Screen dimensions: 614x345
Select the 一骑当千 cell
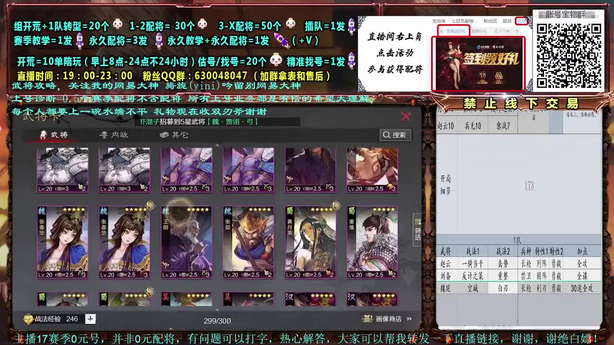pos(472,264)
